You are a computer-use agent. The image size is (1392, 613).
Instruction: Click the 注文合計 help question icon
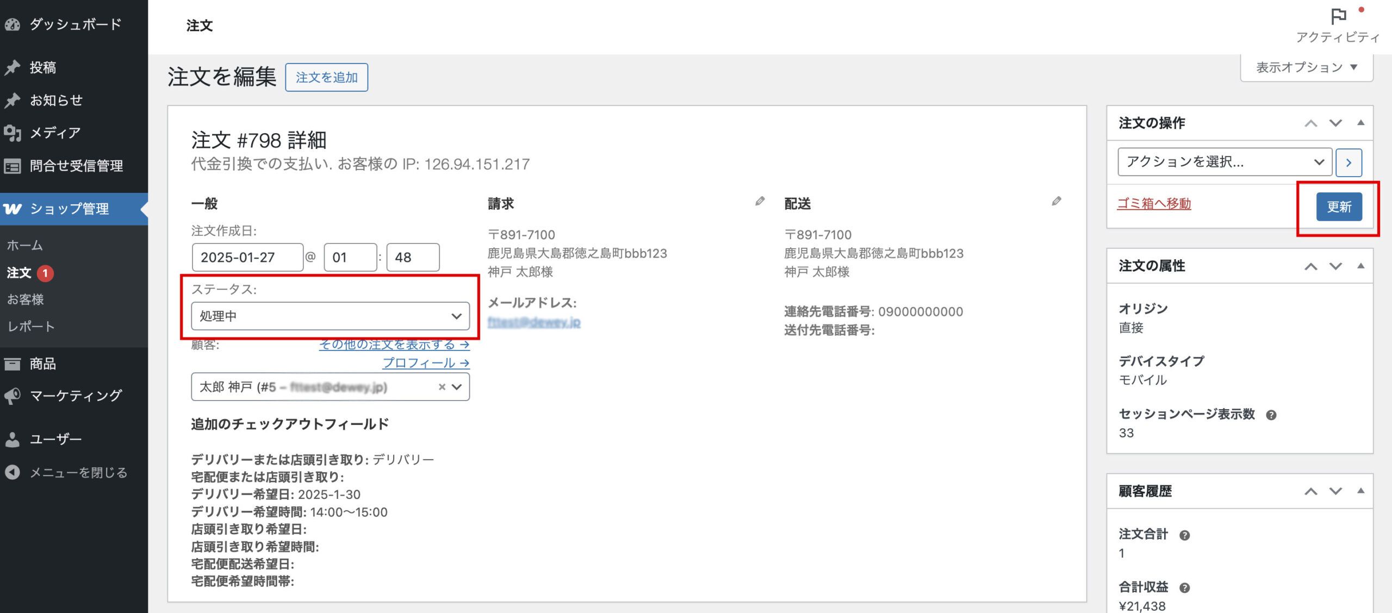[x=1184, y=535]
